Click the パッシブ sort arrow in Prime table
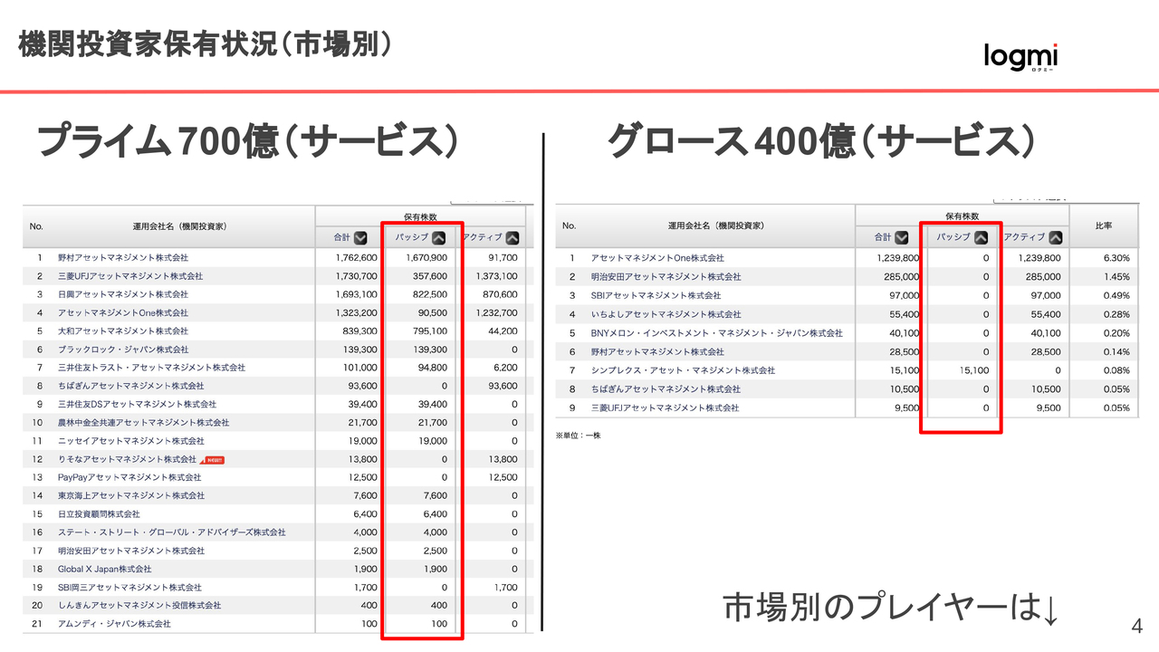Screen dimensions: 1159x652 438,238
